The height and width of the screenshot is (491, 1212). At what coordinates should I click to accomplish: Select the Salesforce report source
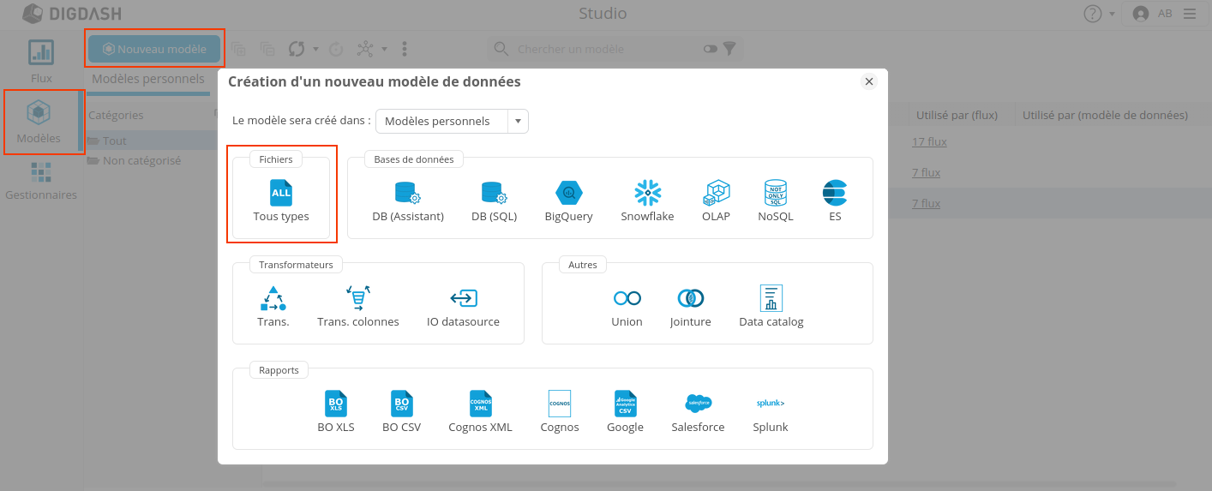pyautogui.click(x=698, y=412)
